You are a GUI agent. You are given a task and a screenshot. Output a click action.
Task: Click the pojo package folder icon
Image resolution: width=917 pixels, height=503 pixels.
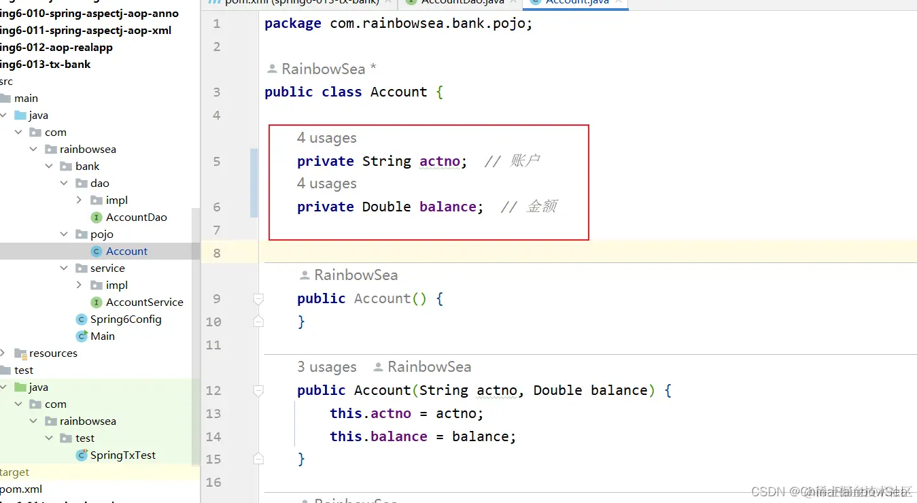(81, 235)
